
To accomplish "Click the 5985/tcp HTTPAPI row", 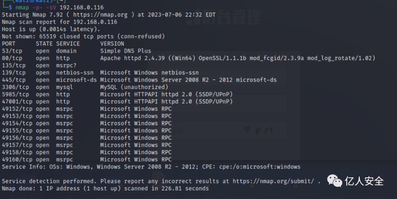I will [x=117, y=95].
